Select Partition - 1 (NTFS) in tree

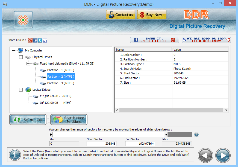[61, 70]
